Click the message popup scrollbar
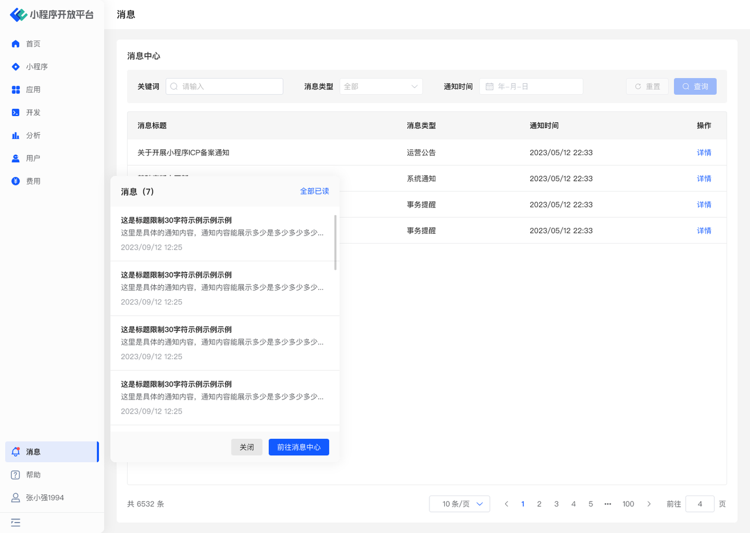This screenshot has width=750, height=533. pos(335,242)
